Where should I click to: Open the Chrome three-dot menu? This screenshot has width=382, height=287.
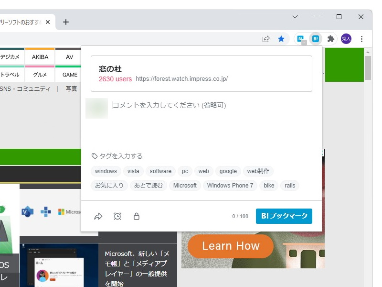tap(362, 39)
